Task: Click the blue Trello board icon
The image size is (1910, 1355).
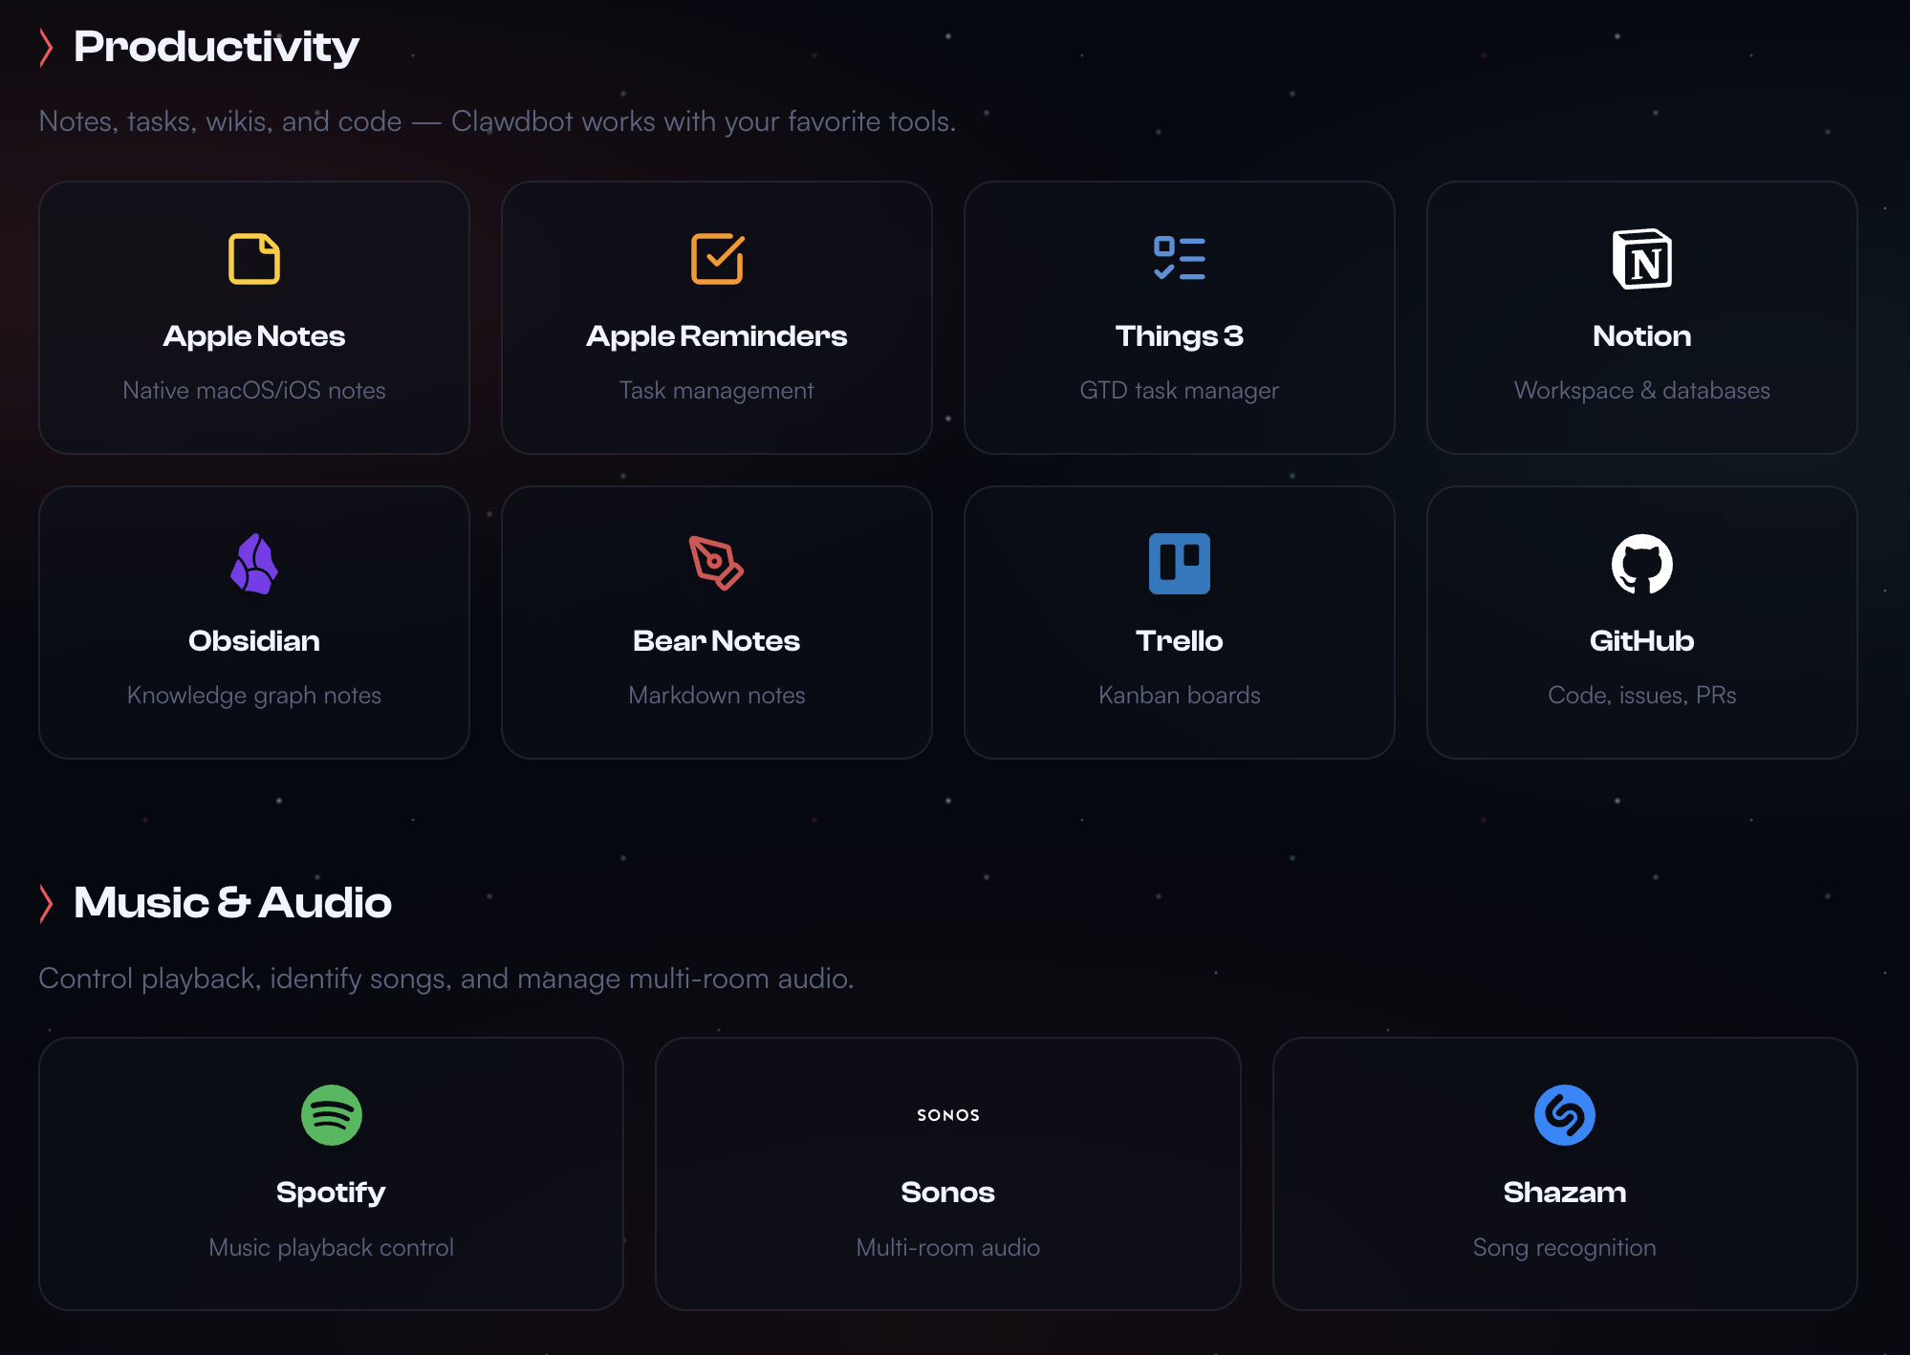Action: pyautogui.click(x=1179, y=564)
